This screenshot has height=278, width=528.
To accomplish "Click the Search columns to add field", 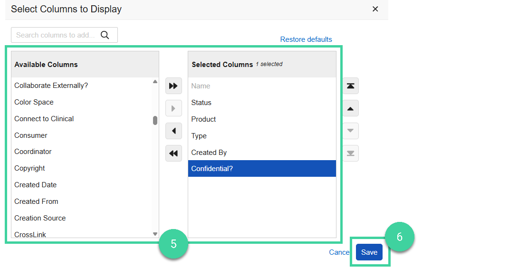I will pyautogui.click(x=64, y=35).
